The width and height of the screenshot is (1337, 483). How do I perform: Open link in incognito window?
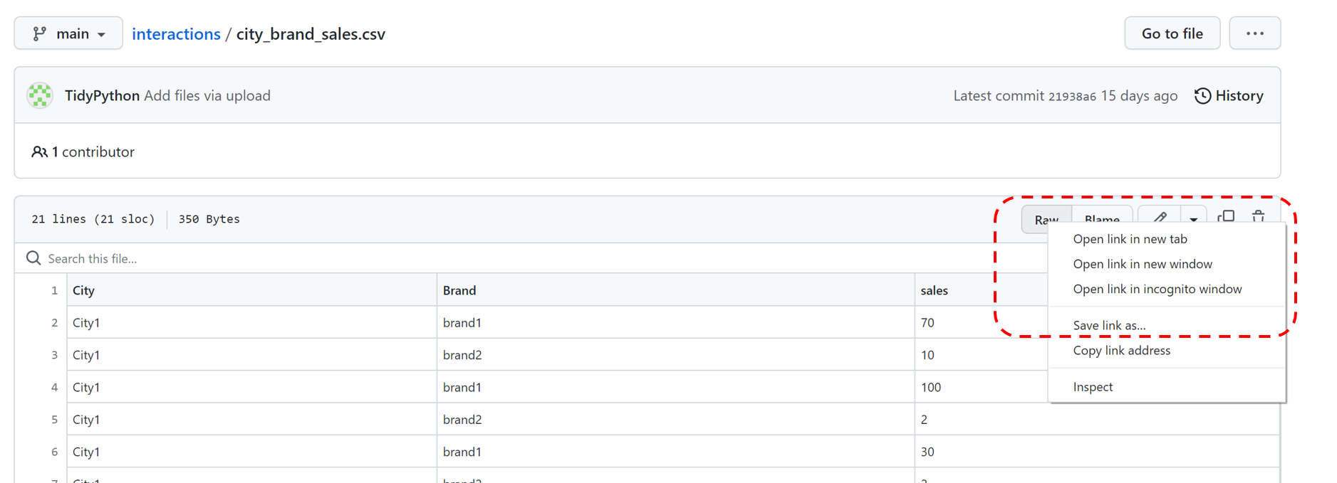[1157, 289]
